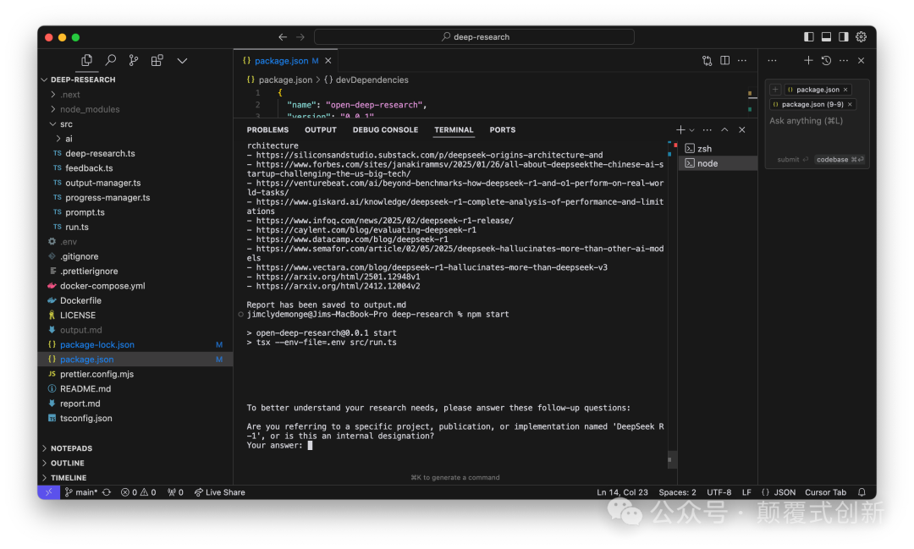Viewport: 914px width, 549px height.
Task: Open run.ts file
Action: pyautogui.click(x=77, y=227)
